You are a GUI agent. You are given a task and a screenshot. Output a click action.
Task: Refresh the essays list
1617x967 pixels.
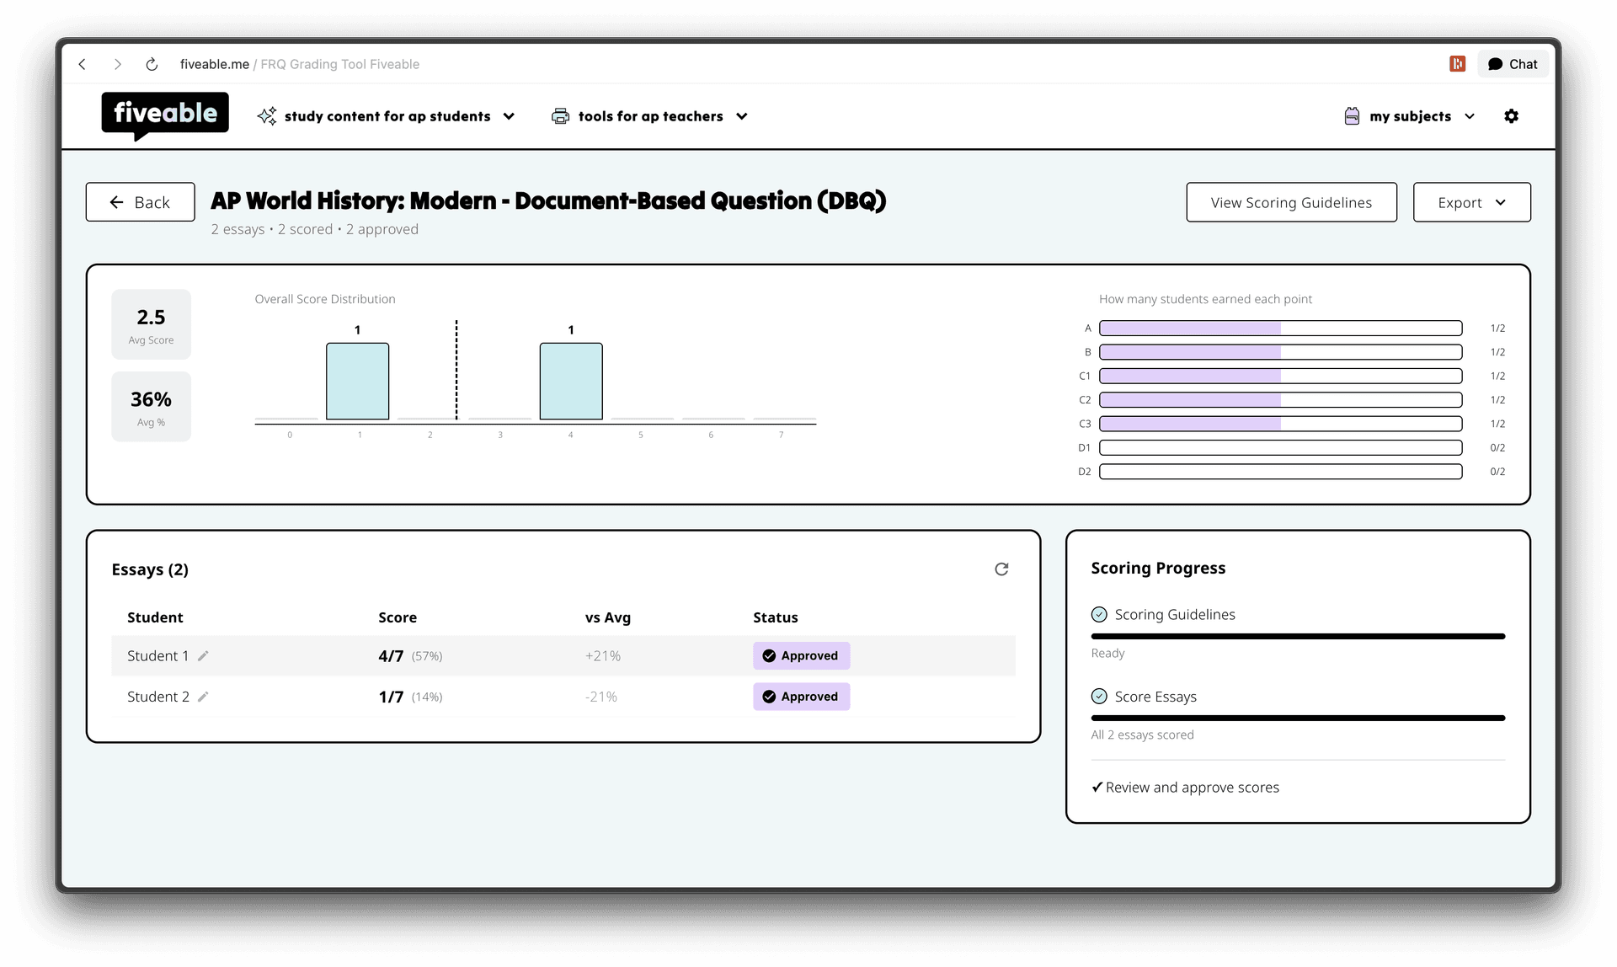(1001, 569)
